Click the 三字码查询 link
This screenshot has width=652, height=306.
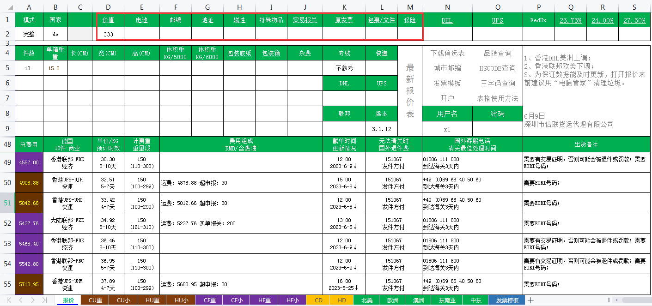[497, 84]
